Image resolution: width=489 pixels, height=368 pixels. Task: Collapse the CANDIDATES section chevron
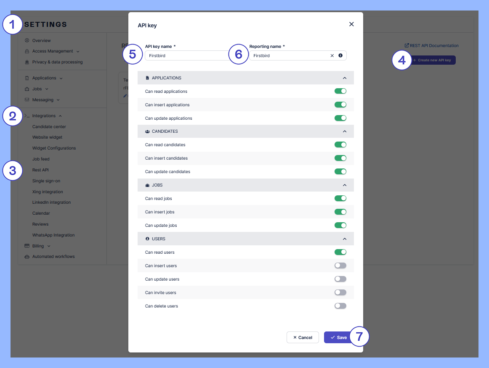(x=345, y=131)
